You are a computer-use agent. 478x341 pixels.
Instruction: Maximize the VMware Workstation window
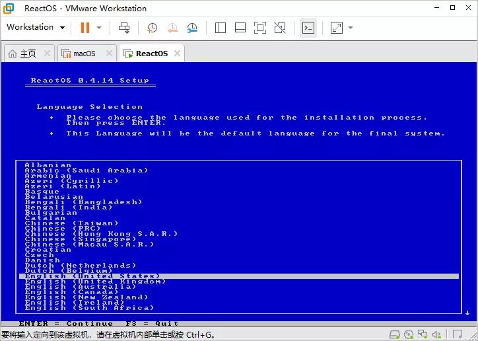coord(452,8)
